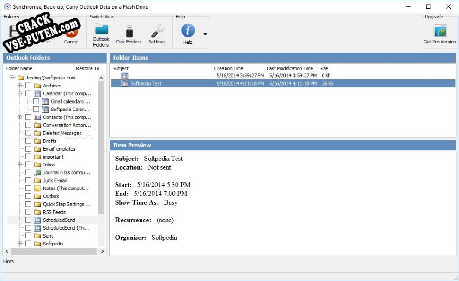
Task: Click the folder tree vertical scrollbar
Action: [101, 148]
